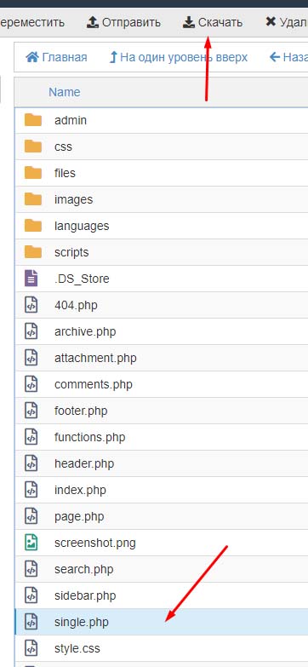Image resolution: width=308 pixels, height=667 pixels.
Task: Click the Переместить move toolbar button
Action: pyautogui.click(x=32, y=22)
